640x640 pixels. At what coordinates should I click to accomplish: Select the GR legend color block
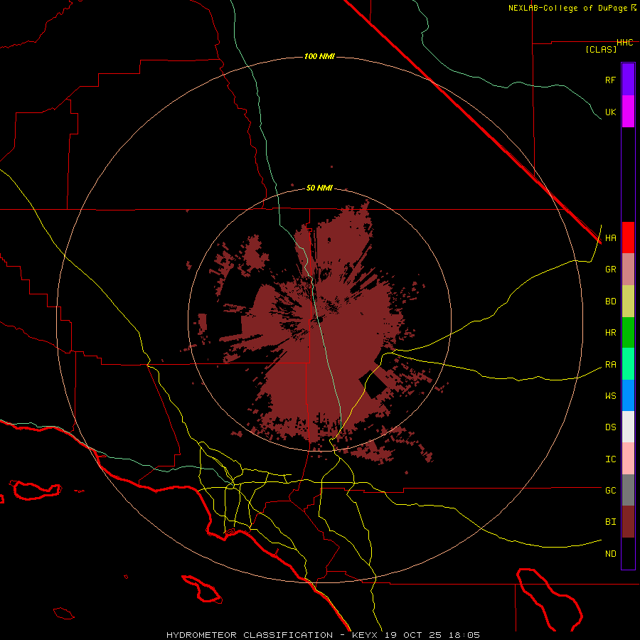pos(628,270)
